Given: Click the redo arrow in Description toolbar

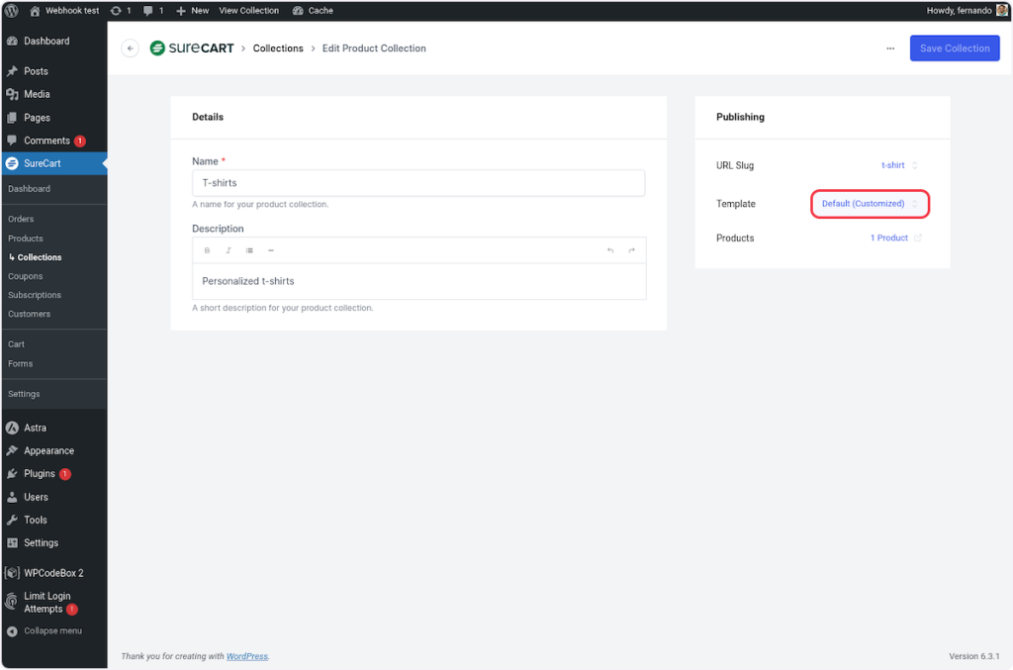Looking at the screenshot, I should click(631, 250).
